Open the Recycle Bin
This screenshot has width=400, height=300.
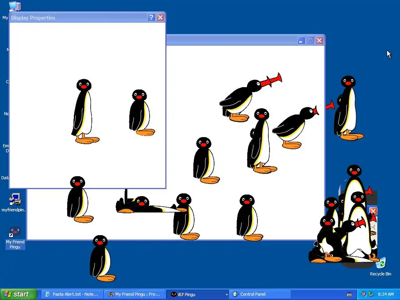click(x=380, y=267)
